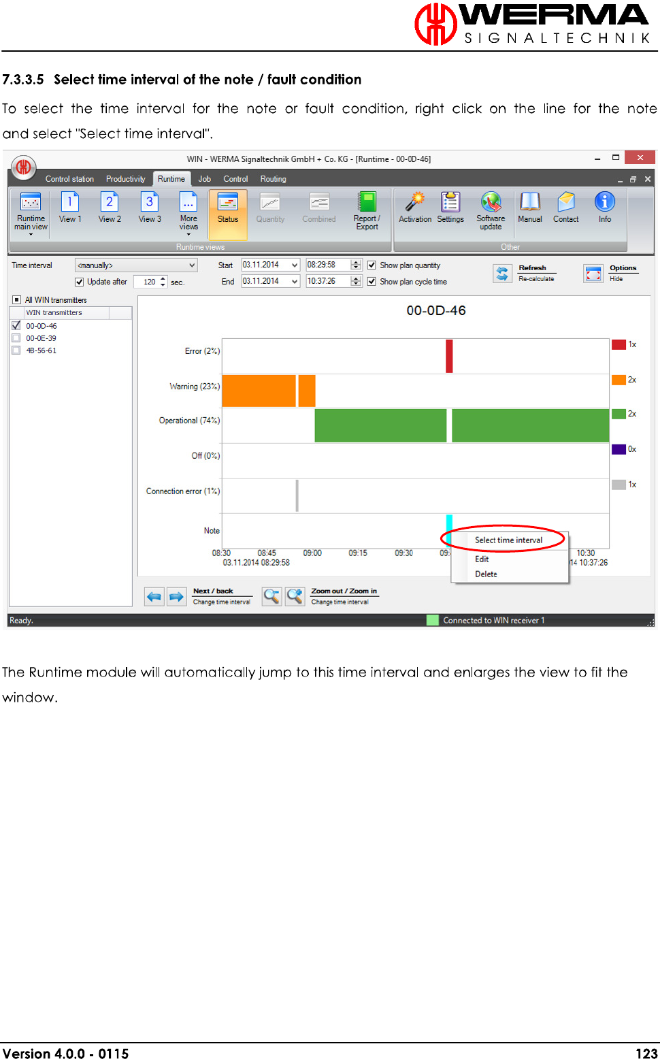The image size is (660, 1059).
Task: Open the Productivity tab
Action: tap(126, 179)
